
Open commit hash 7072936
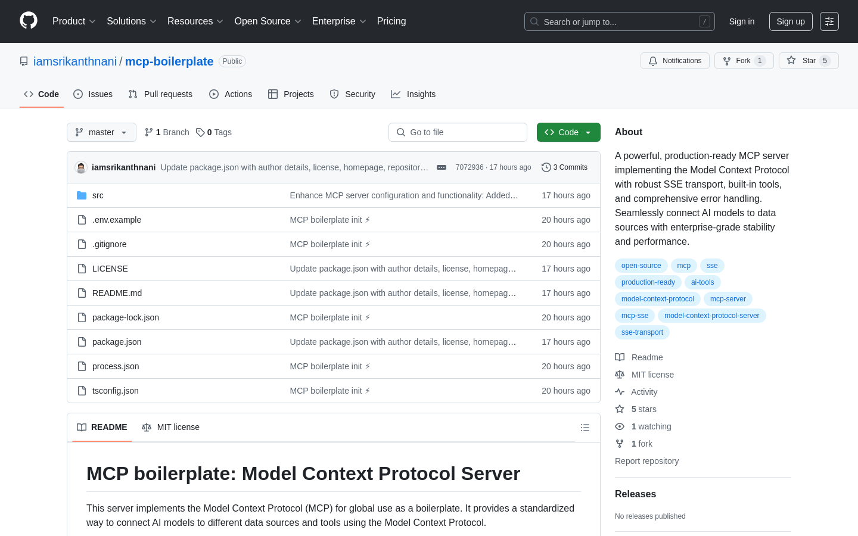pyautogui.click(x=470, y=167)
